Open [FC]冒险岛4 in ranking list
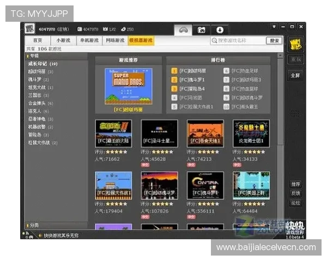 coord(192,89)
